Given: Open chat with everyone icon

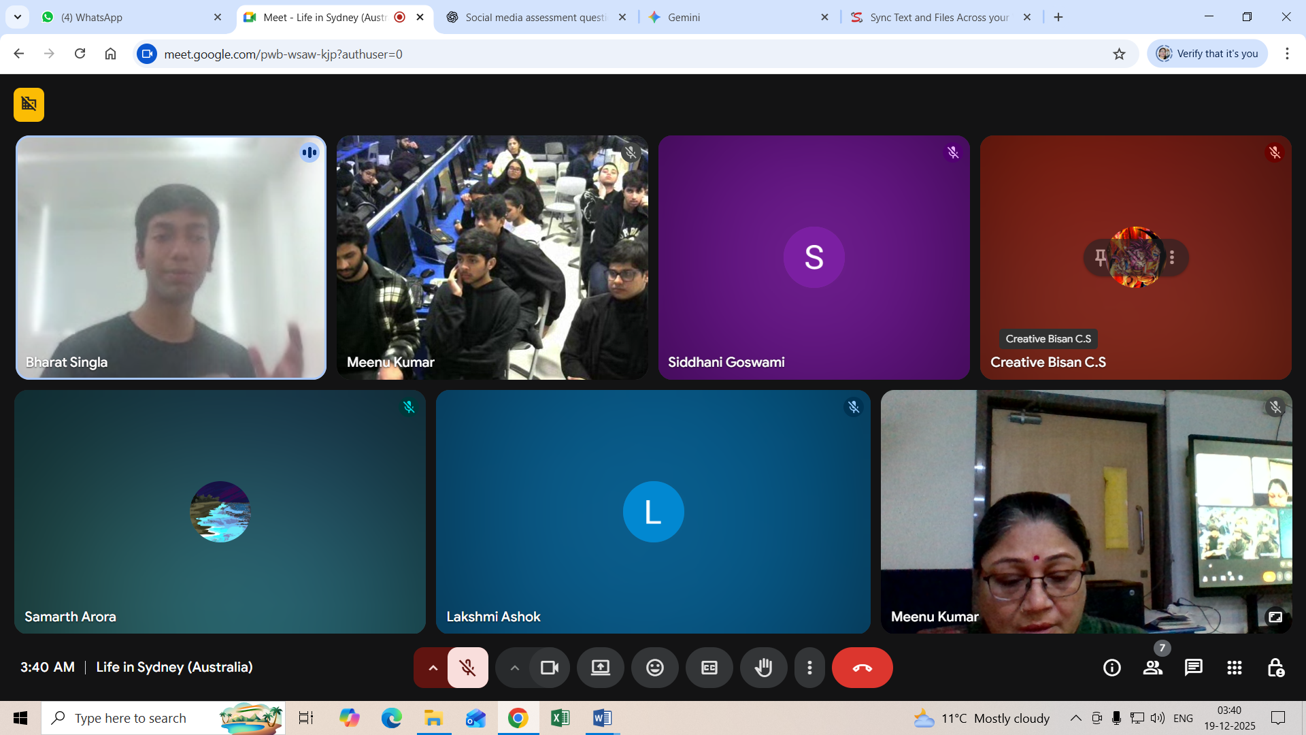Looking at the screenshot, I should pyautogui.click(x=1193, y=668).
